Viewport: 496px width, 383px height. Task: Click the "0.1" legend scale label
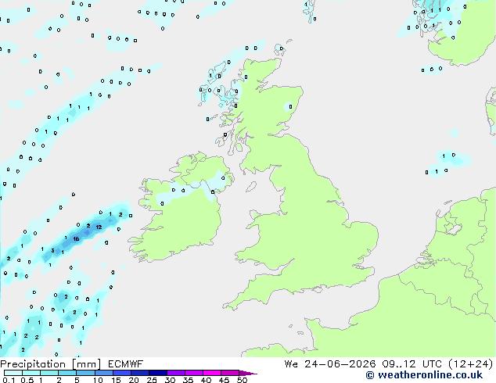9,380
